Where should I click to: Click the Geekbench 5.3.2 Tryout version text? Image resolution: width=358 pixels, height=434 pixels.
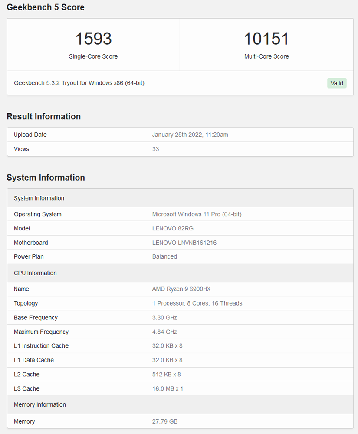point(79,83)
